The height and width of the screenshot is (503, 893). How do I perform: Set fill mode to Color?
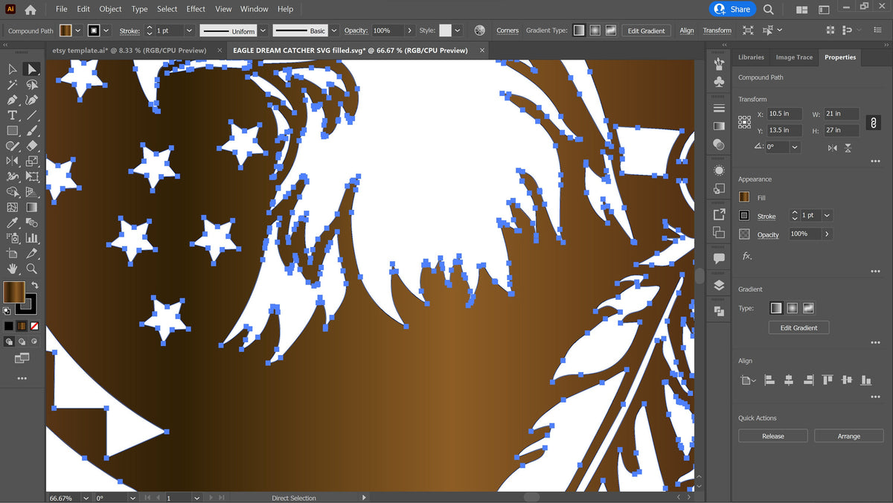tap(8, 326)
